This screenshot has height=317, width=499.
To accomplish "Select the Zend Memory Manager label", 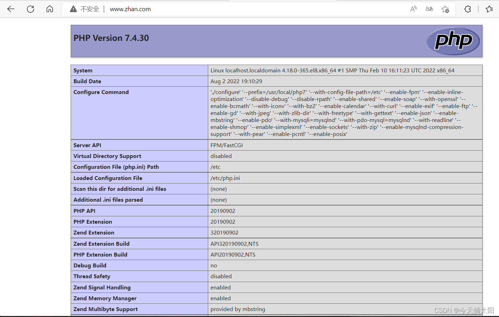I will tap(105, 298).
